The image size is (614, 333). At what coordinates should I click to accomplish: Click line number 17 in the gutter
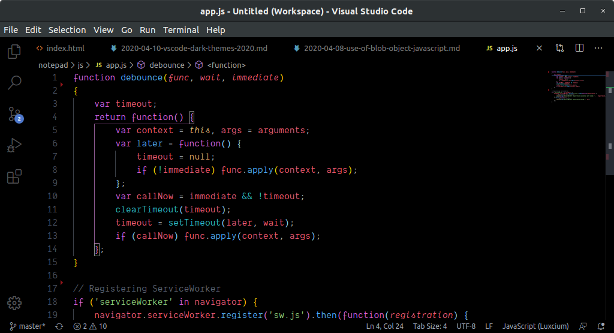click(53, 289)
